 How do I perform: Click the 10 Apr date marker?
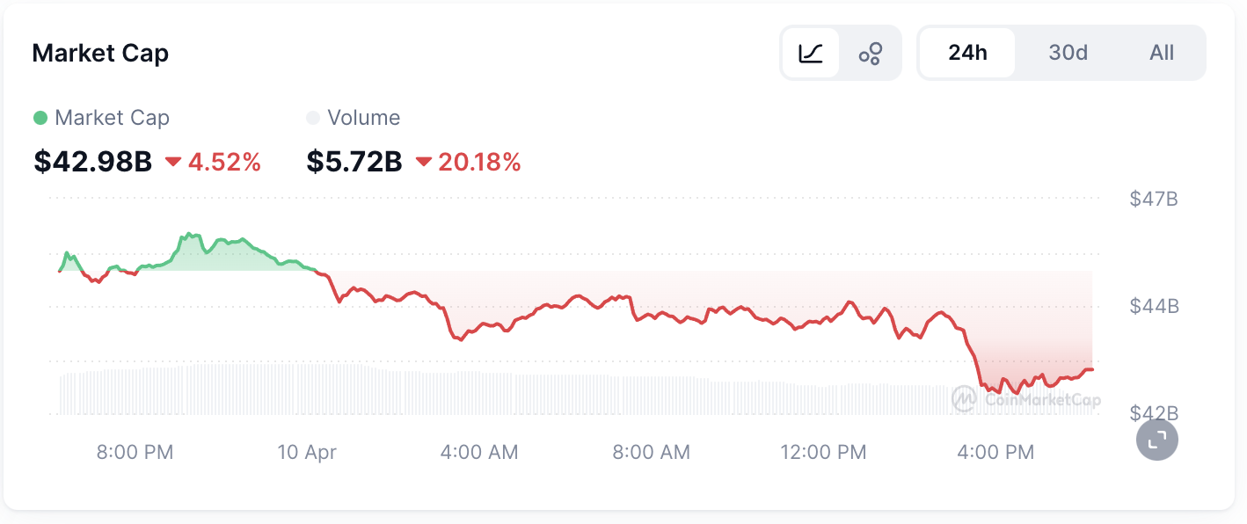(307, 452)
